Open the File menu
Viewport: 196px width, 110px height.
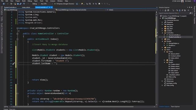[2, 1]
